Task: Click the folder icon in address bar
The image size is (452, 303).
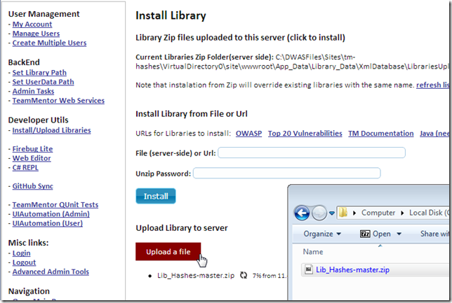Action: [x=343, y=212]
